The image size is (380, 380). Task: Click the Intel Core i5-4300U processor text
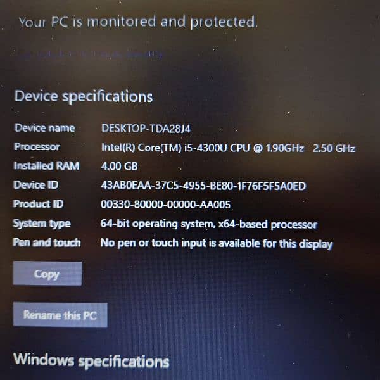[x=228, y=148]
